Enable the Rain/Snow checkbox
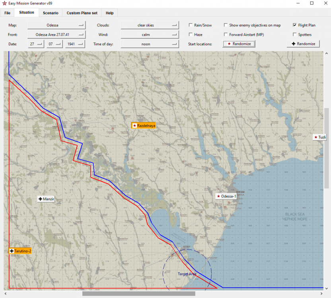The height and width of the screenshot is (298, 331). click(x=191, y=25)
